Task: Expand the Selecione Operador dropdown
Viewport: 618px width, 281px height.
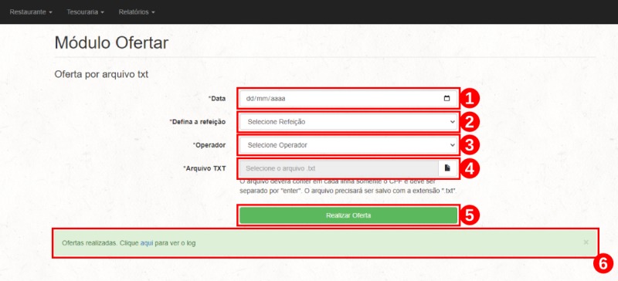Action: pos(348,145)
